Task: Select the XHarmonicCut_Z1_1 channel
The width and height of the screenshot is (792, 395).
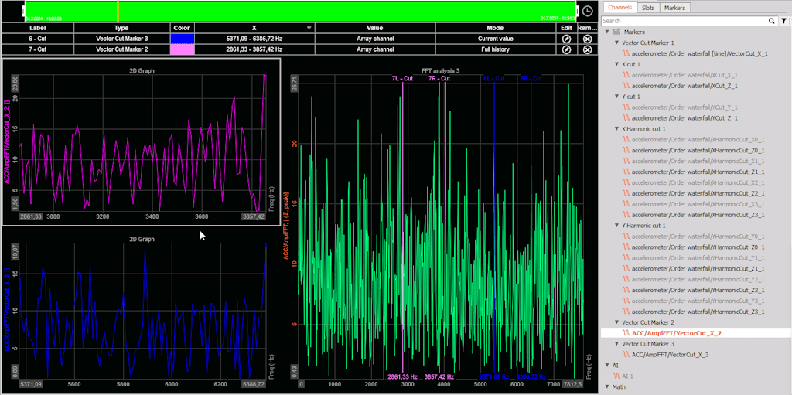Action: point(698,172)
